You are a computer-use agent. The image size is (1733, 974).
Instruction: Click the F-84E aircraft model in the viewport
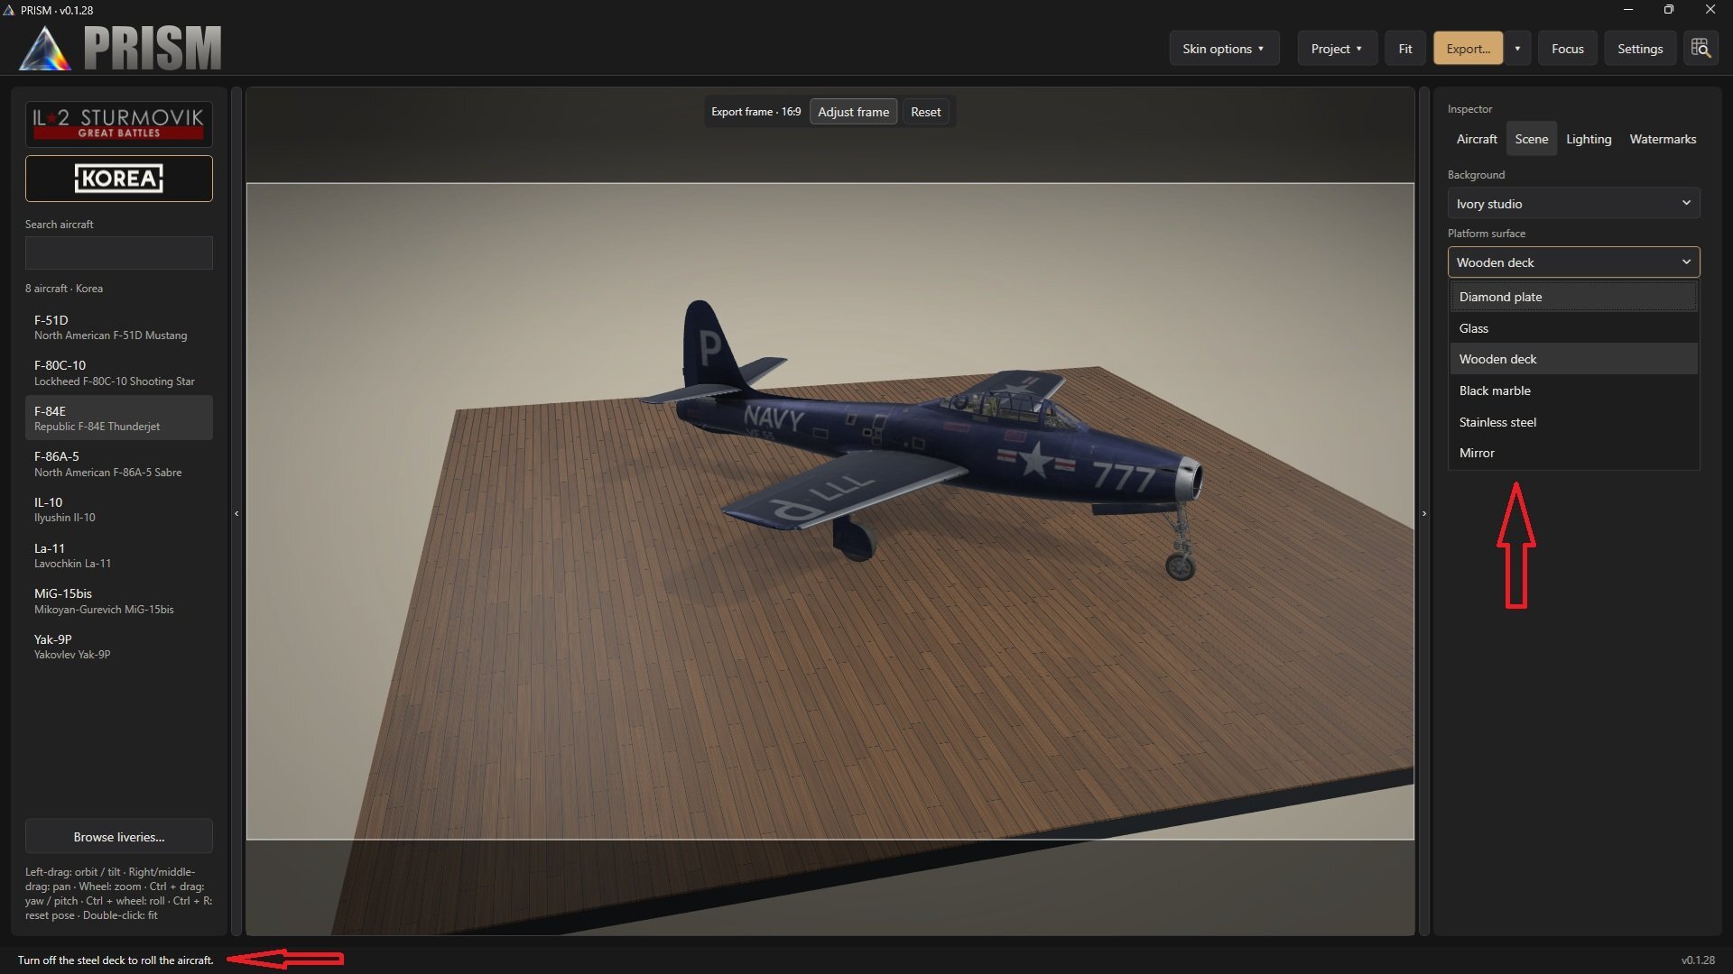coord(921,442)
